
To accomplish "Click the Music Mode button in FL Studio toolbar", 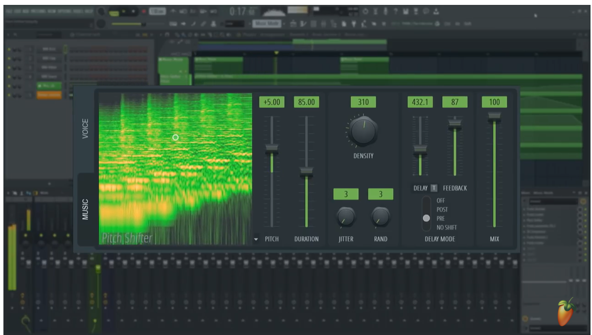I will tap(267, 23).
